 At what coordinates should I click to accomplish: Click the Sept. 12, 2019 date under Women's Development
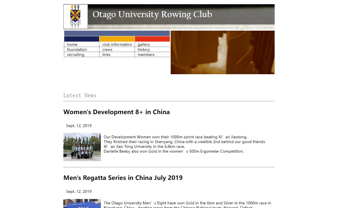tap(79, 126)
